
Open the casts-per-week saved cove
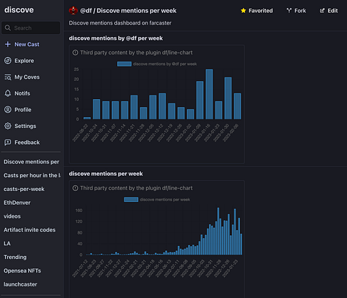coord(24,189)
